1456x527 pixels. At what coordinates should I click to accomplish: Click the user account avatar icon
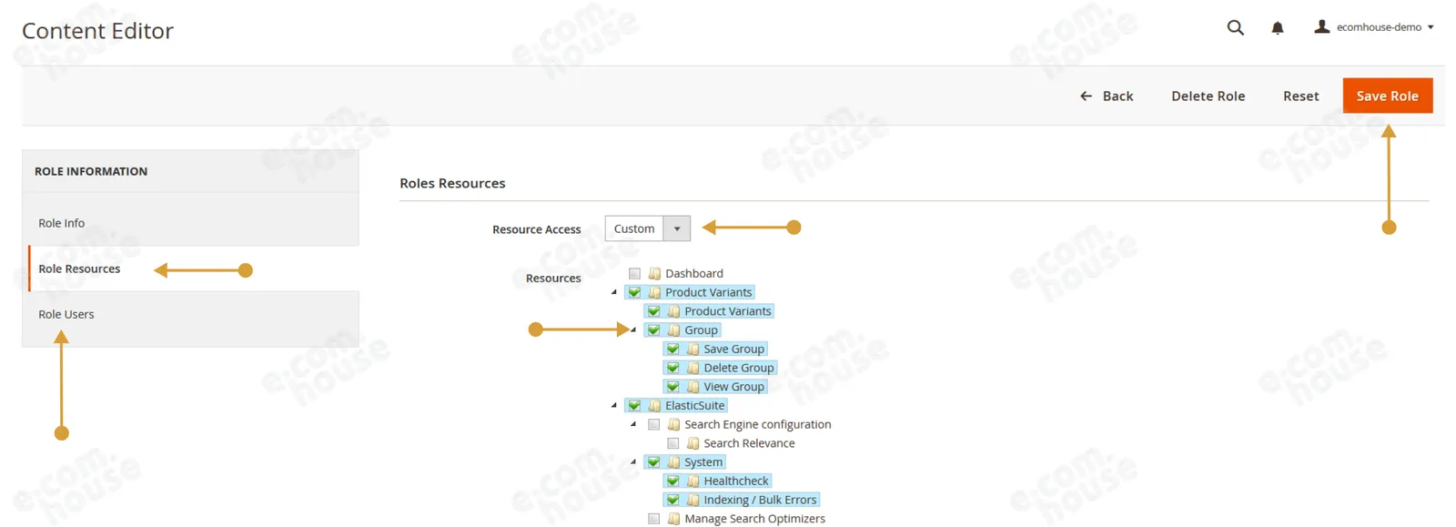point(1321,26)
